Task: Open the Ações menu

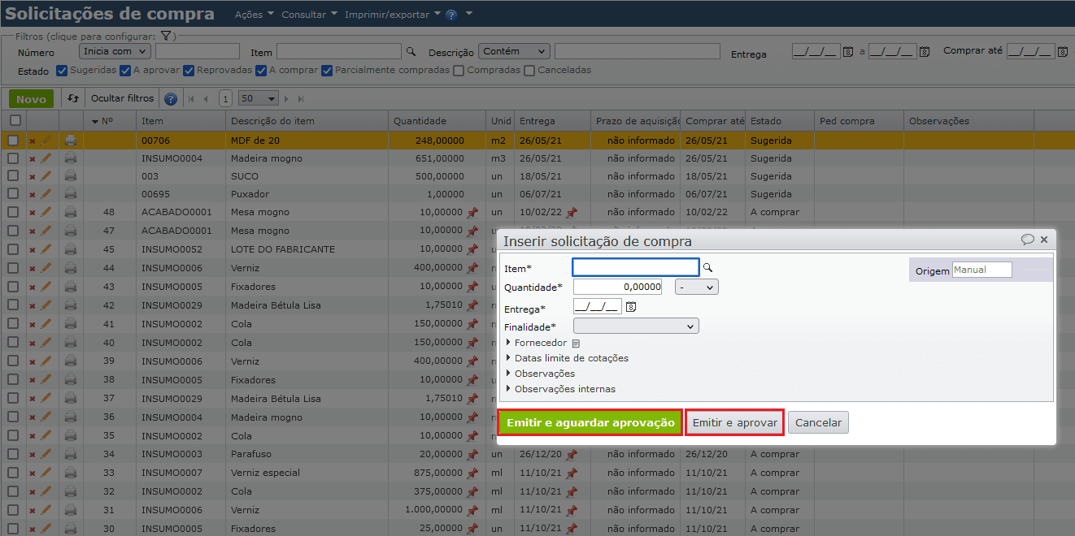Action: click(254, 15)
